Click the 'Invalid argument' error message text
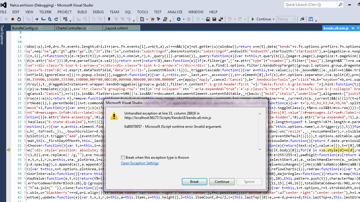Viewport: 360px width, 202px height. coord(173,127)
